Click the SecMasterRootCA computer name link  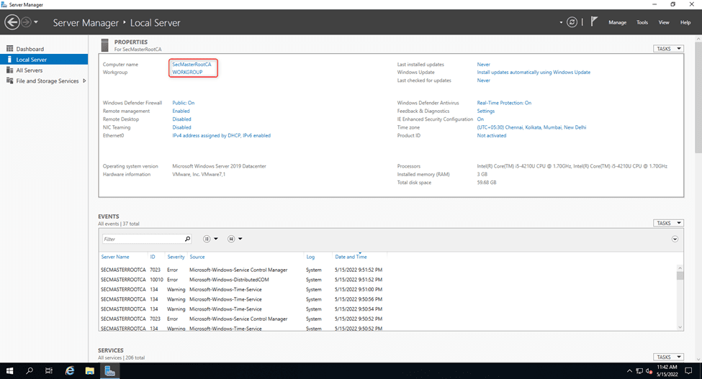(192, 64)
